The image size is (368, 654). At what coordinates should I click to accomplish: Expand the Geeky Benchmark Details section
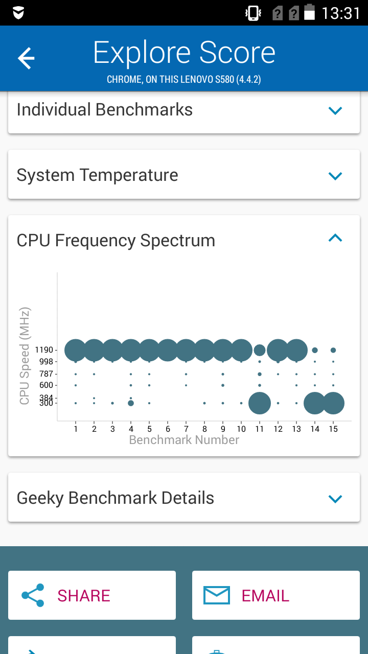(x=184, y=498)
